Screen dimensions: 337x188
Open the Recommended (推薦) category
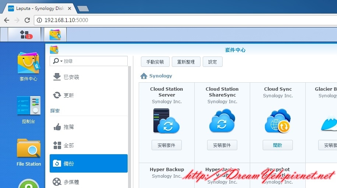tap(89, 127)
